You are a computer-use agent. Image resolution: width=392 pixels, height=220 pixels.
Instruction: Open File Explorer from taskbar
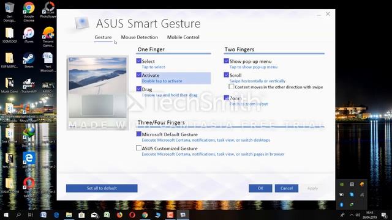69,215
